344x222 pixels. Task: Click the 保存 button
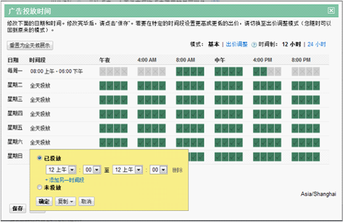pyautogui.click(x=18, y=208)
